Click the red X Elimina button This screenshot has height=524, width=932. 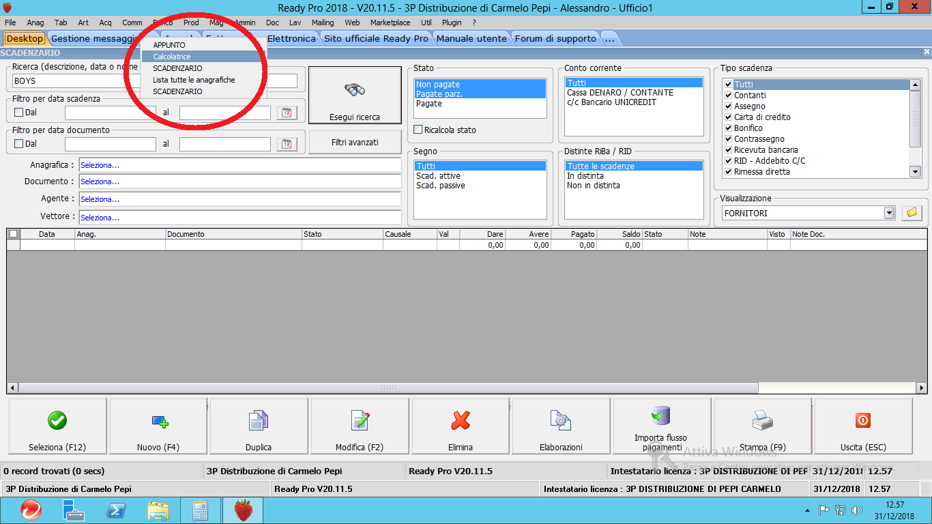coord(461,426)
